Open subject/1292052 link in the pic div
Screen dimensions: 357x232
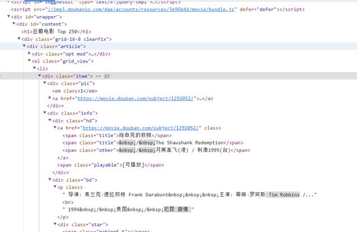tap(136, 98)
